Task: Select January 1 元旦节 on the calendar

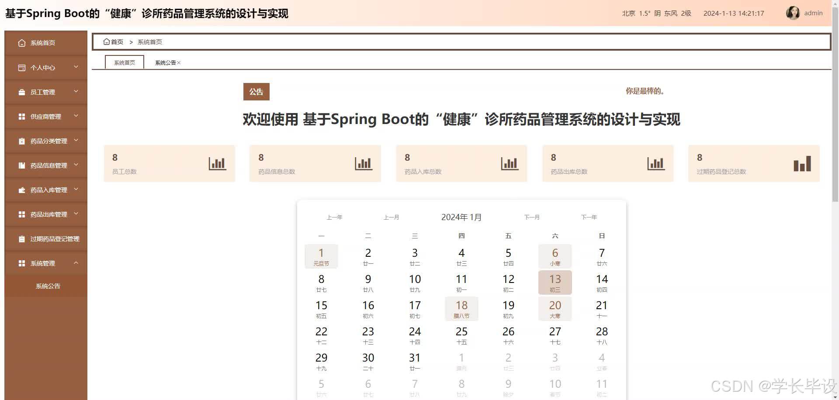Action: tap(321, 256)
